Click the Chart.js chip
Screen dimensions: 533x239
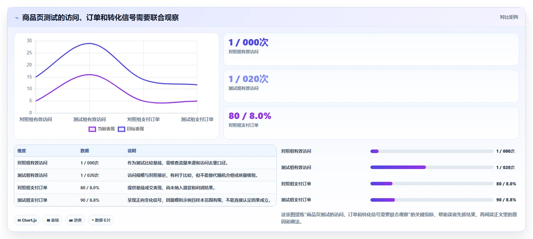click(x=27, y=220)
